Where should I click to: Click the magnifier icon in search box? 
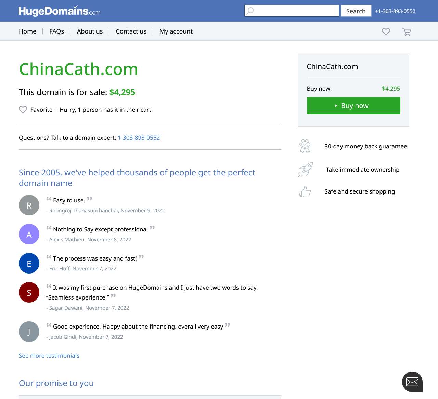click(x=250, y=11)
